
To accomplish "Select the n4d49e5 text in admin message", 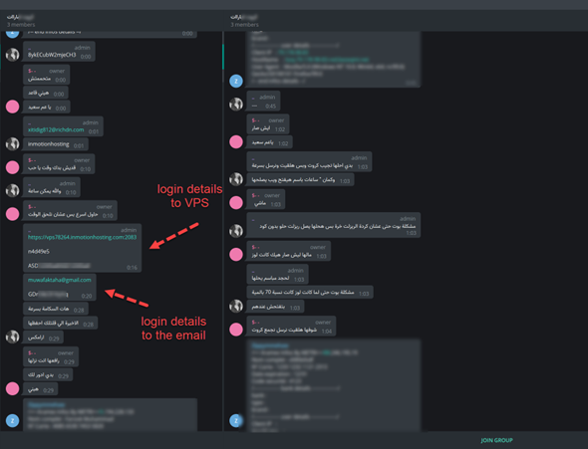I will click(39, 251).
